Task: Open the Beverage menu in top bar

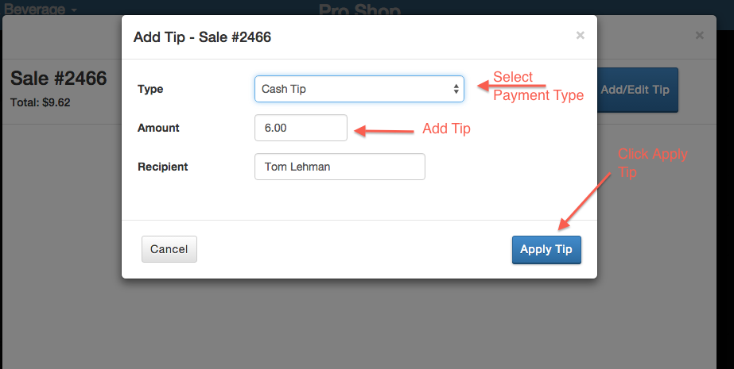Action: click(x=41, y=8)
